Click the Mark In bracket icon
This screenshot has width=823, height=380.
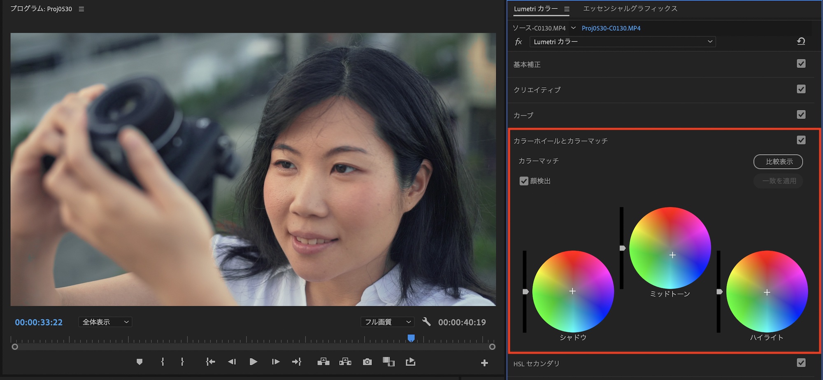coord(163,362)
